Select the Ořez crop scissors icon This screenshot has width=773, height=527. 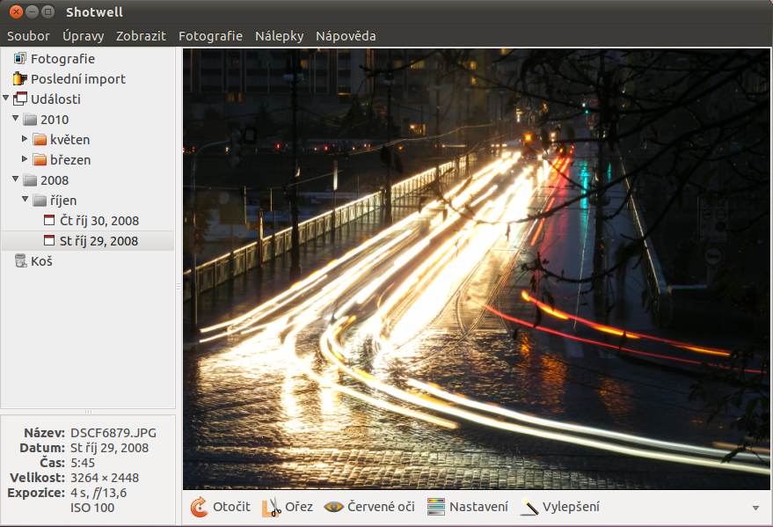point(271,508)
